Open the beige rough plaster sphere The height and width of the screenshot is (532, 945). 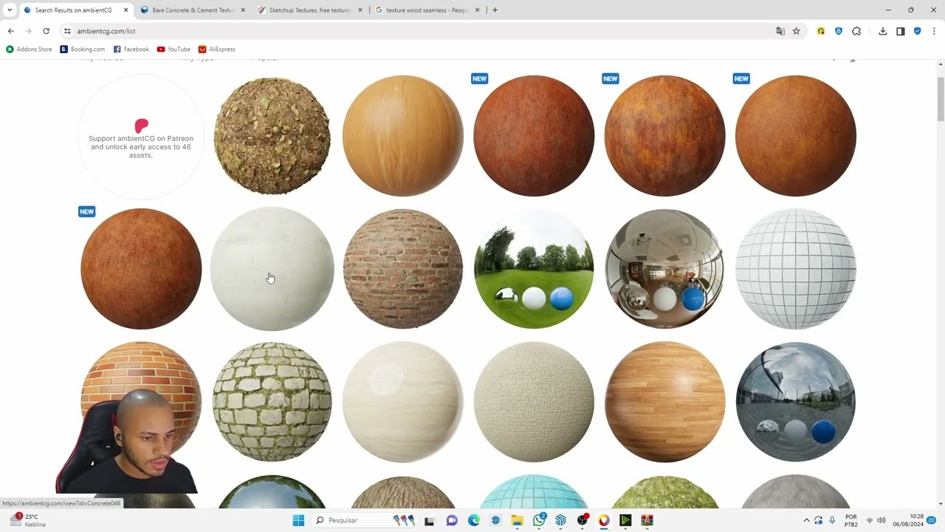pos(534,402)
